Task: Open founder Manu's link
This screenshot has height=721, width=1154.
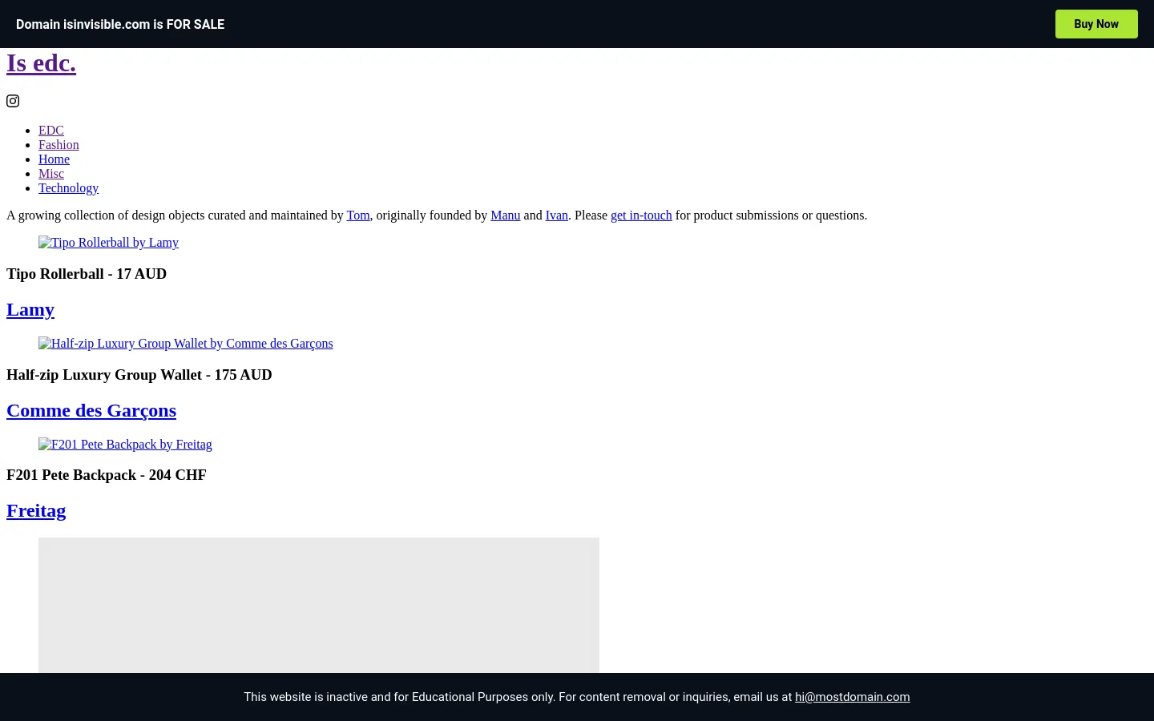Action: (x=505, y=215)
